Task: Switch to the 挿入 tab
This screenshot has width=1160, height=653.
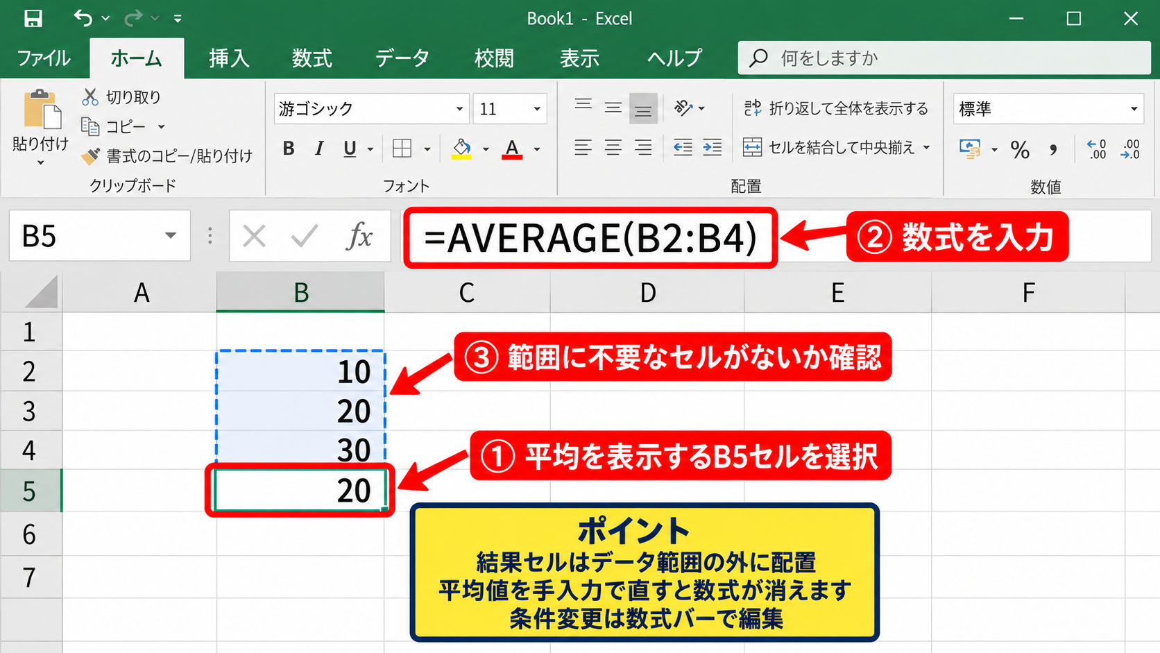Action: 229,58
